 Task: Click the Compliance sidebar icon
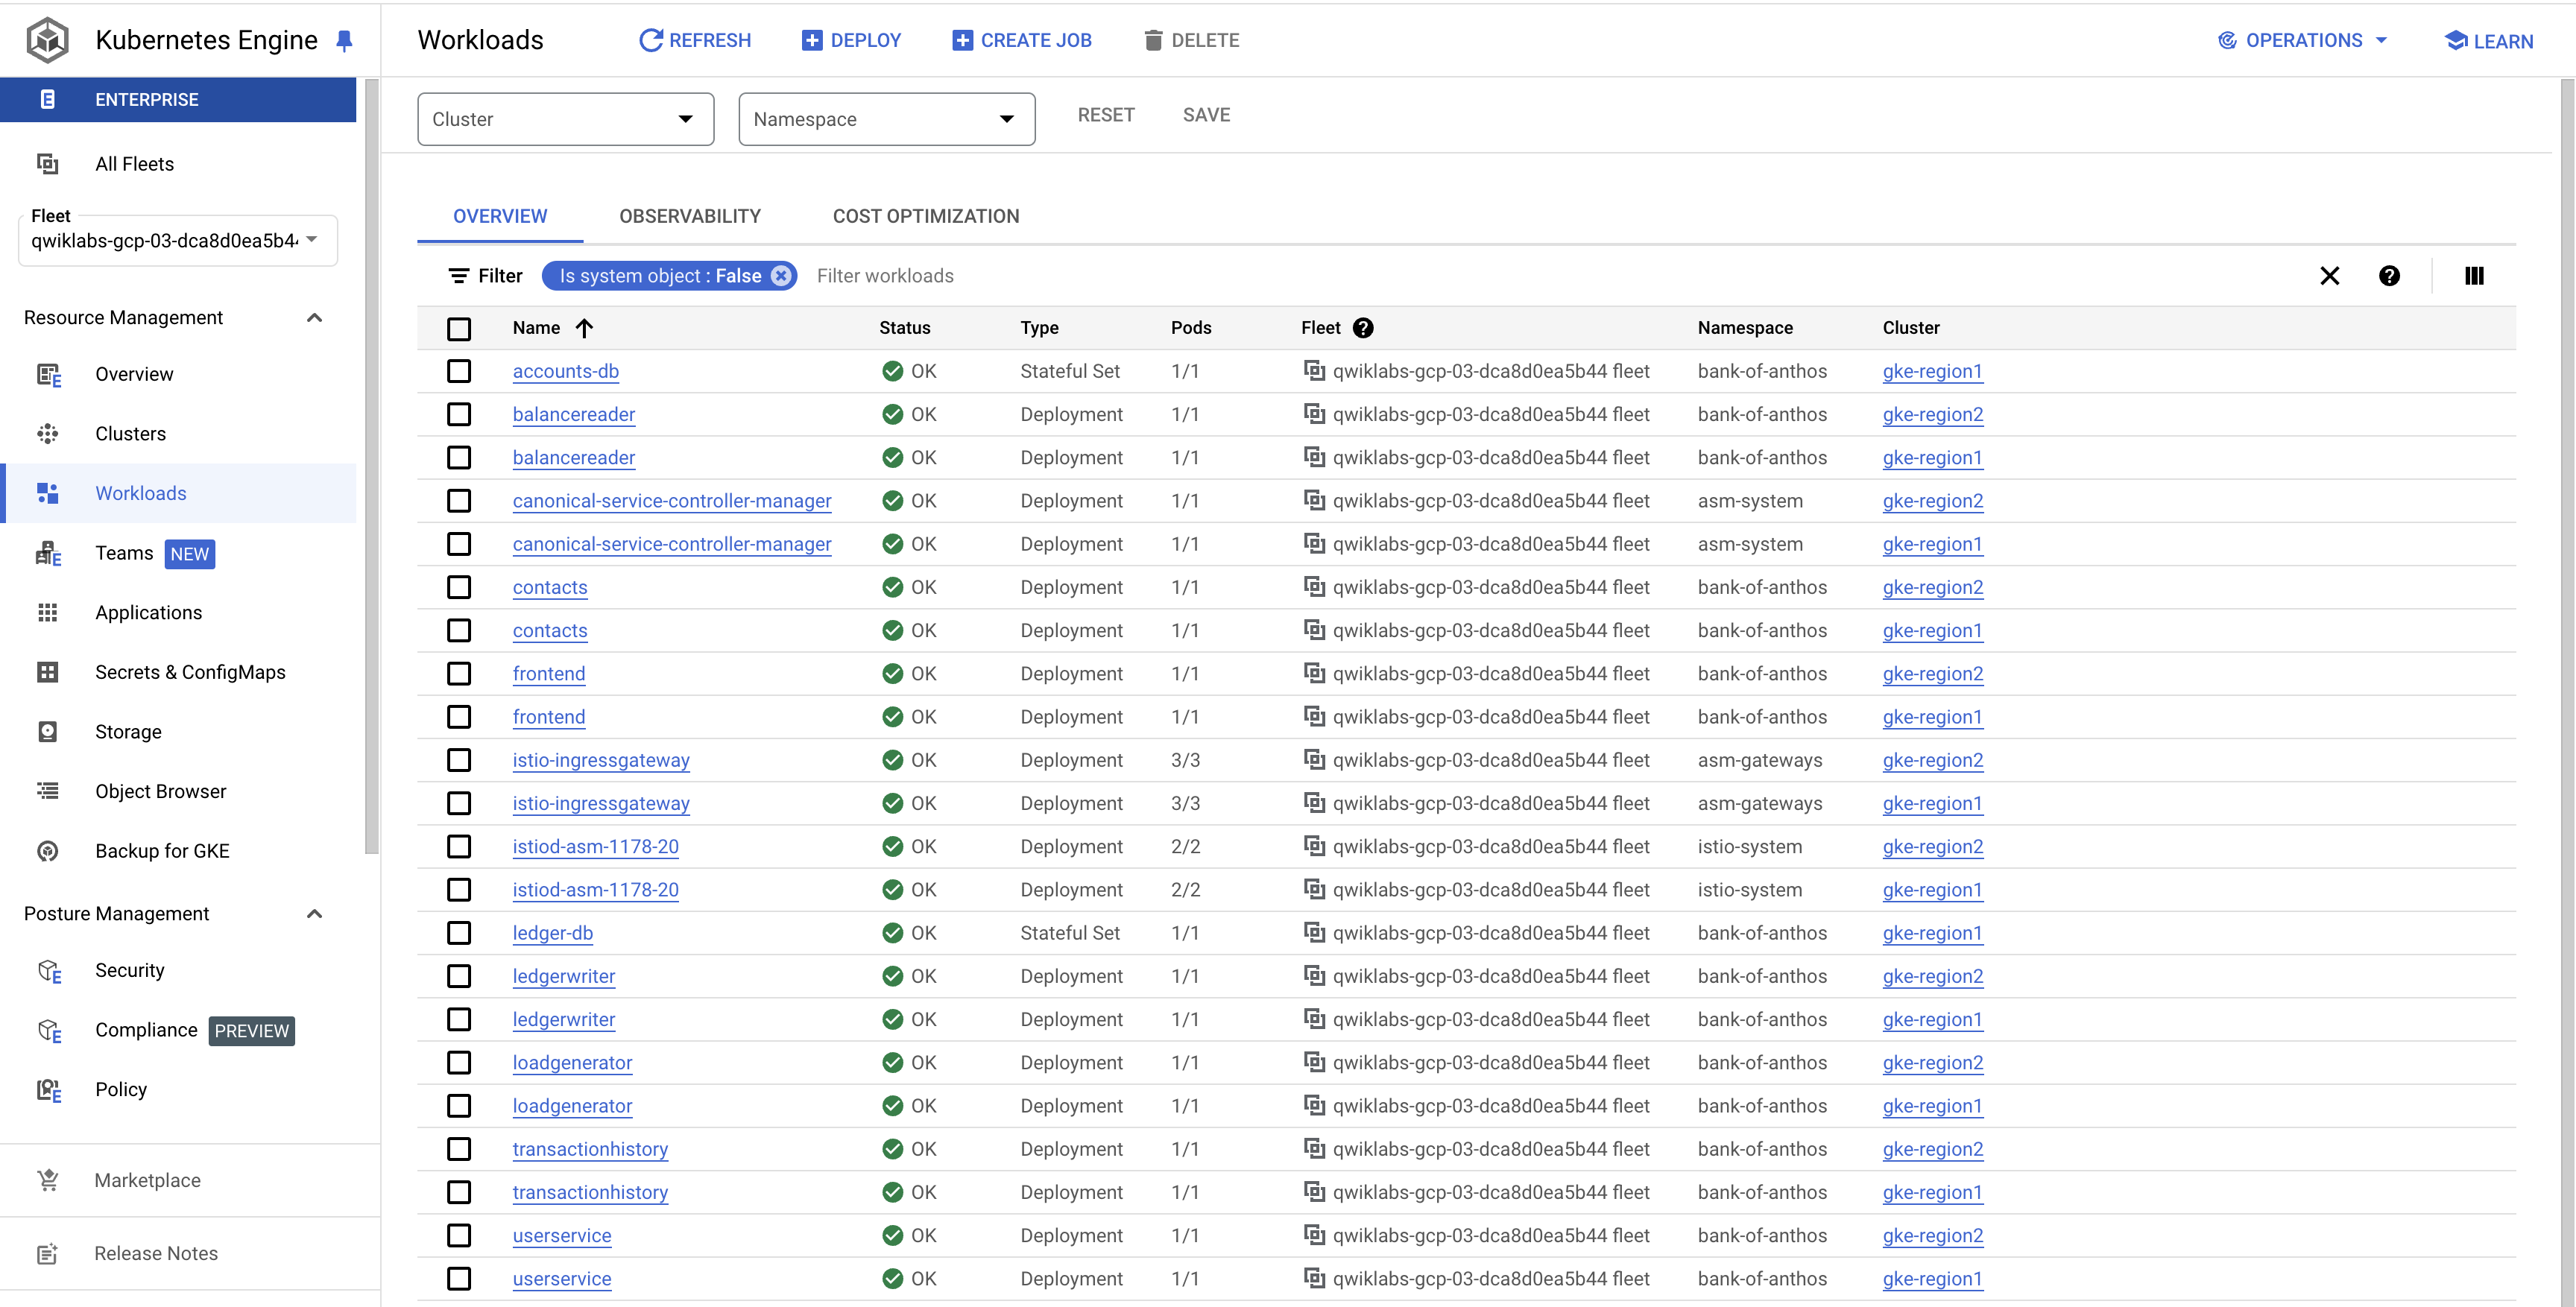49,1030
